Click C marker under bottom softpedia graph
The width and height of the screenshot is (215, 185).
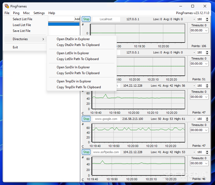83,180
